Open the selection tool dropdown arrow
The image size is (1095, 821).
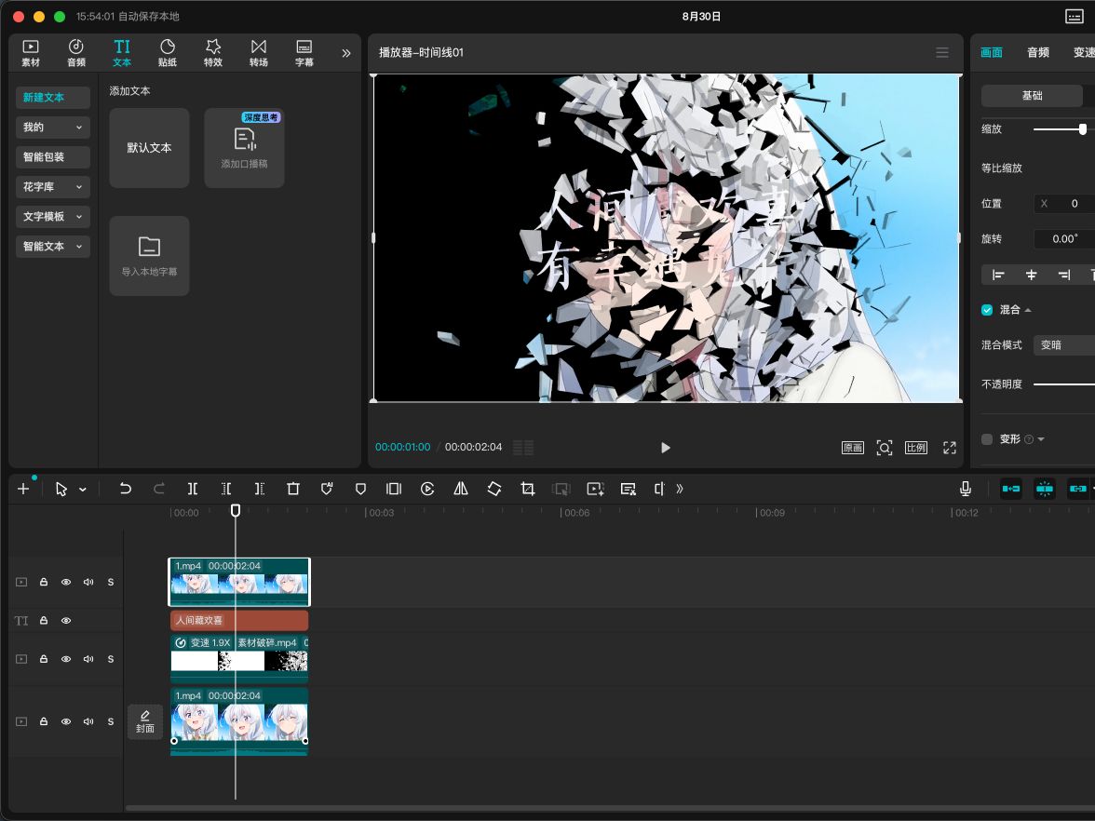(82, 490)
